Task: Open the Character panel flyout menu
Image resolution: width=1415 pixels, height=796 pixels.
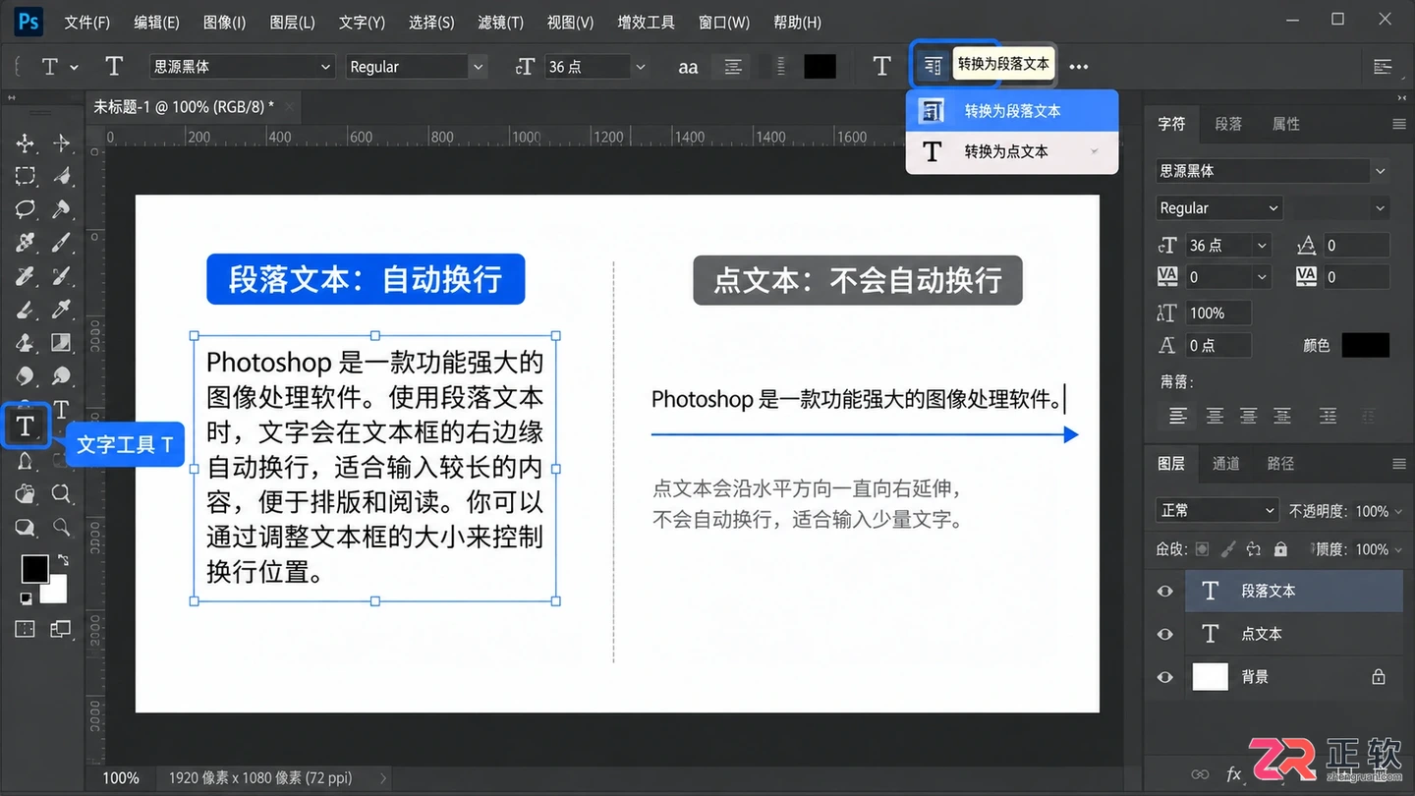Action: pyautogui.click(x=1399, y=124)
